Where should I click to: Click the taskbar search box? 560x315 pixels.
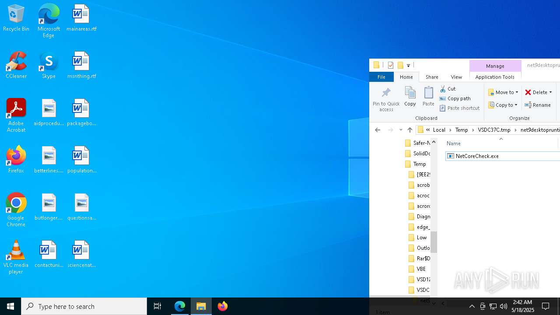(84, 306)
